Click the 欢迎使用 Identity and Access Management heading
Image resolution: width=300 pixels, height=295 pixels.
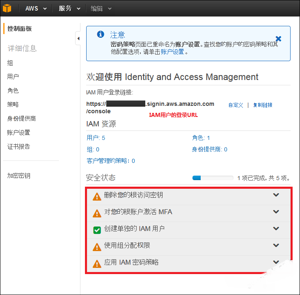click(x=172, y=77)
